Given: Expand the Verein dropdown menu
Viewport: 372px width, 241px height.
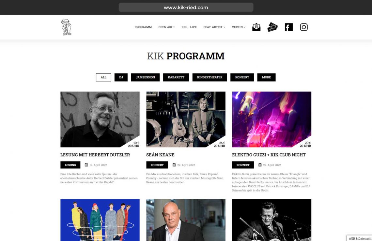Looking at the screenshot, I should click(x=239, y=27).
